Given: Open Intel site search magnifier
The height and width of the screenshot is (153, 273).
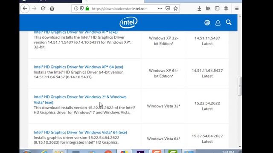Looking at the screenshot, I should 229,23.
